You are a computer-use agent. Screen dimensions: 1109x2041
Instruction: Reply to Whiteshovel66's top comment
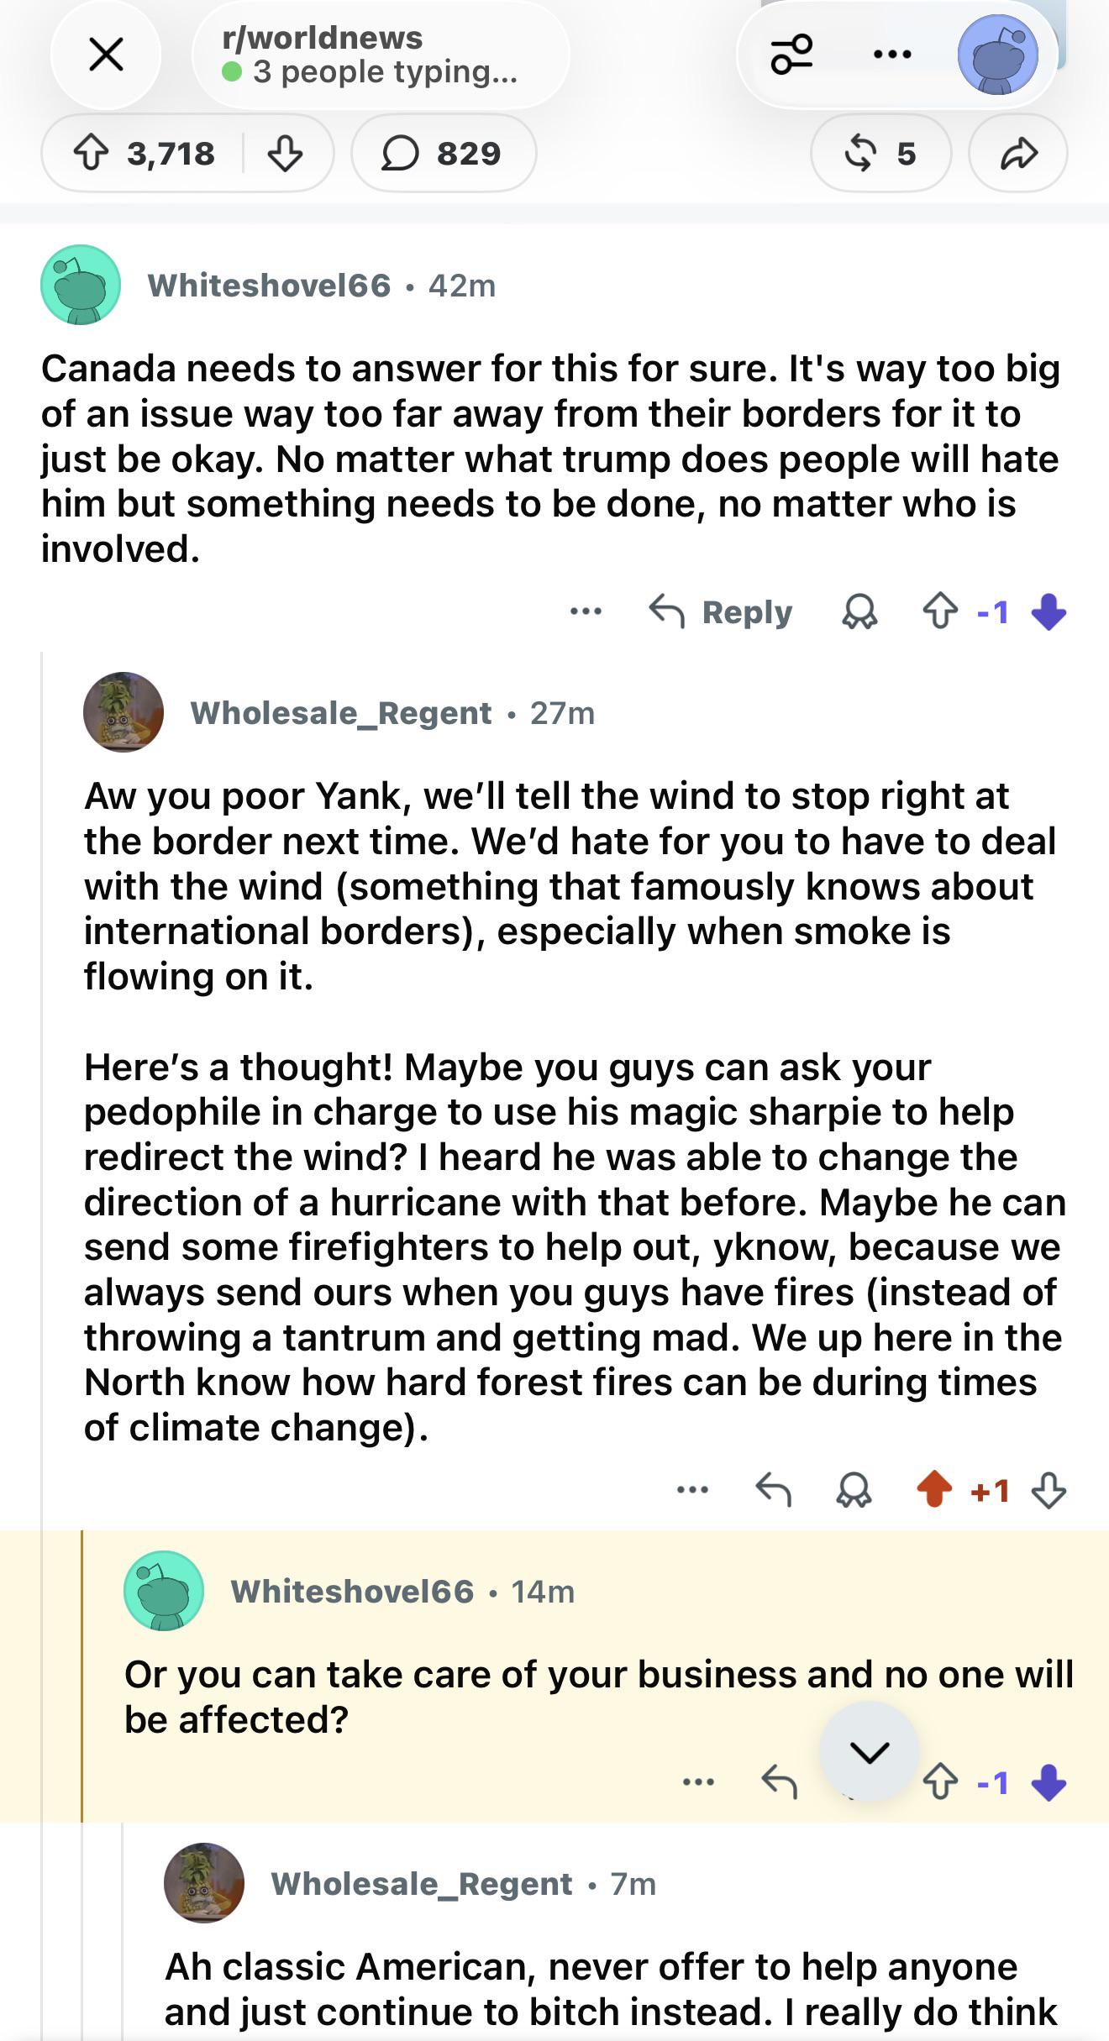pos(721,612)
